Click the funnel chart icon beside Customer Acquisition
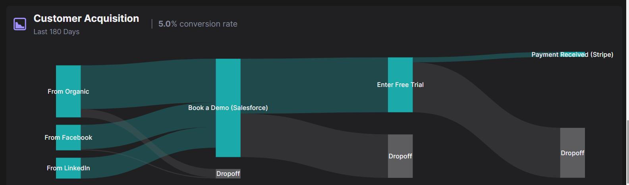The height and width of the screenshot is (185, 629). click(20, 24)
